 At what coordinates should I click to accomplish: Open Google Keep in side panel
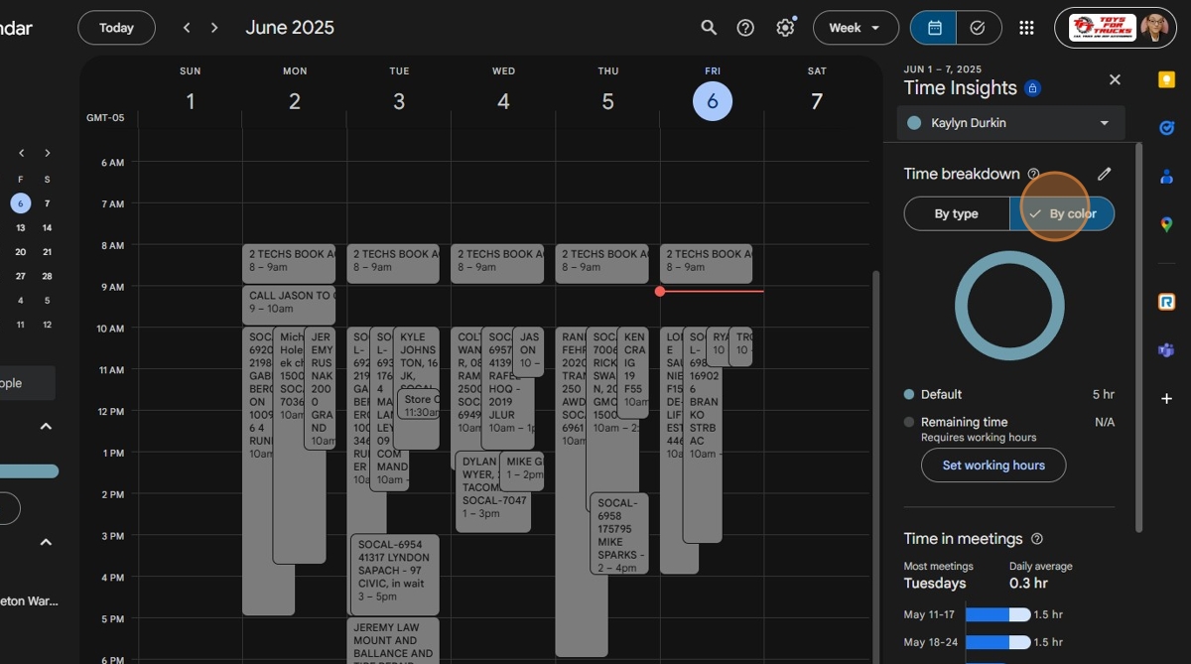pos(1167,79)
